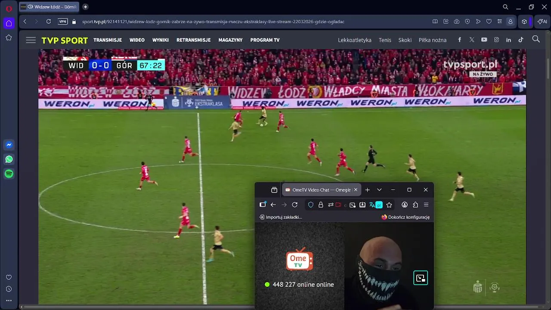Open TVP Sport X profile
This screenshot has width=551, height=310.
472,40
